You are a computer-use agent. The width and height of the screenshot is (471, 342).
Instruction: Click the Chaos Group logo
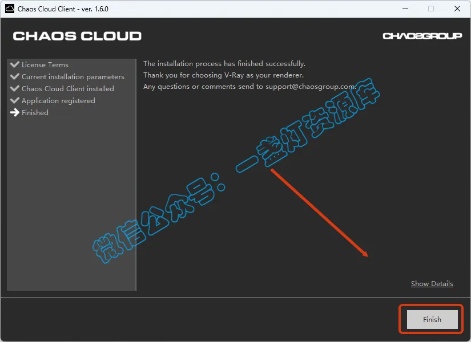[x=422, y=36]
